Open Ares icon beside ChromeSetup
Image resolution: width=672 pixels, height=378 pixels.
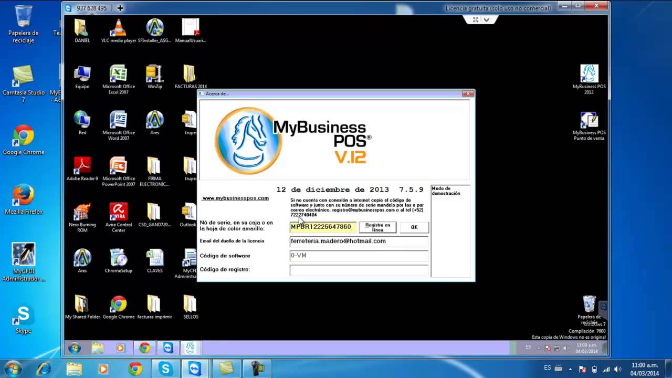[82, 261]
